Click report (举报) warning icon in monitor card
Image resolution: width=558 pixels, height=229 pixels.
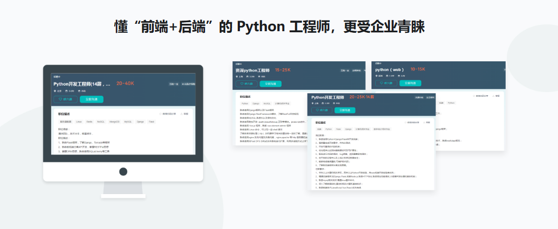coord(181,114)
